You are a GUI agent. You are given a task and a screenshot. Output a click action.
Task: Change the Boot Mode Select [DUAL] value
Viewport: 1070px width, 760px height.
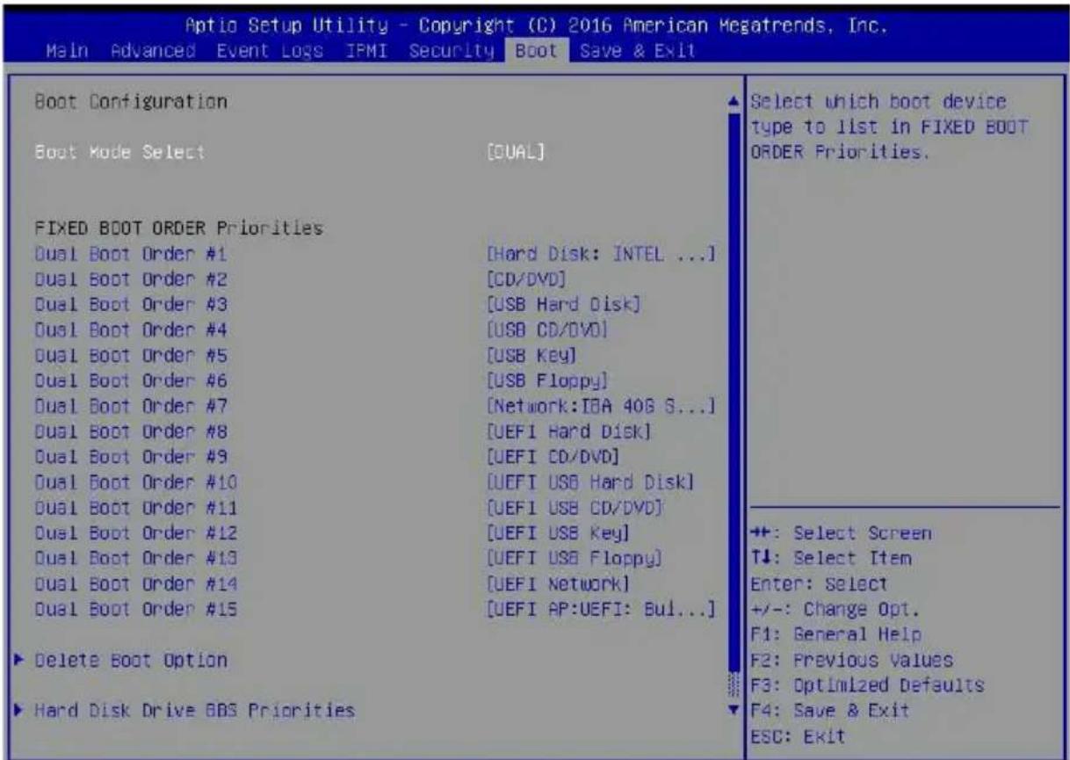coord(516,150)
